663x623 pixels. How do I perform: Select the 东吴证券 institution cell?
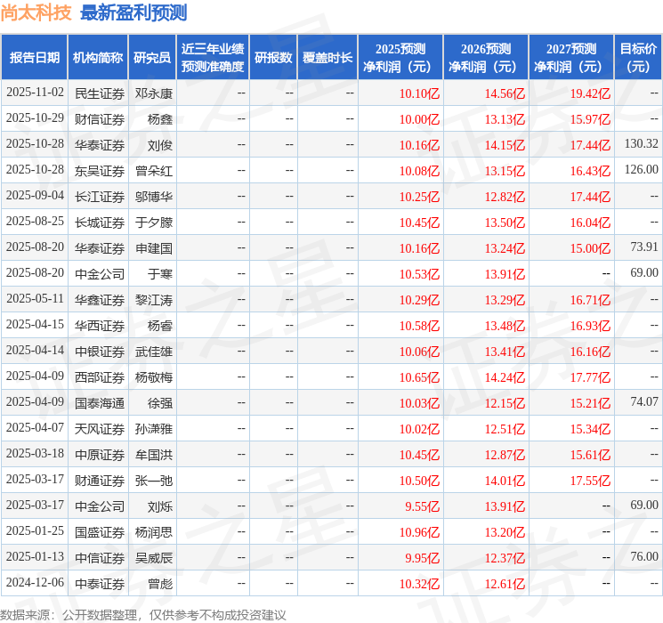(100, 170)
